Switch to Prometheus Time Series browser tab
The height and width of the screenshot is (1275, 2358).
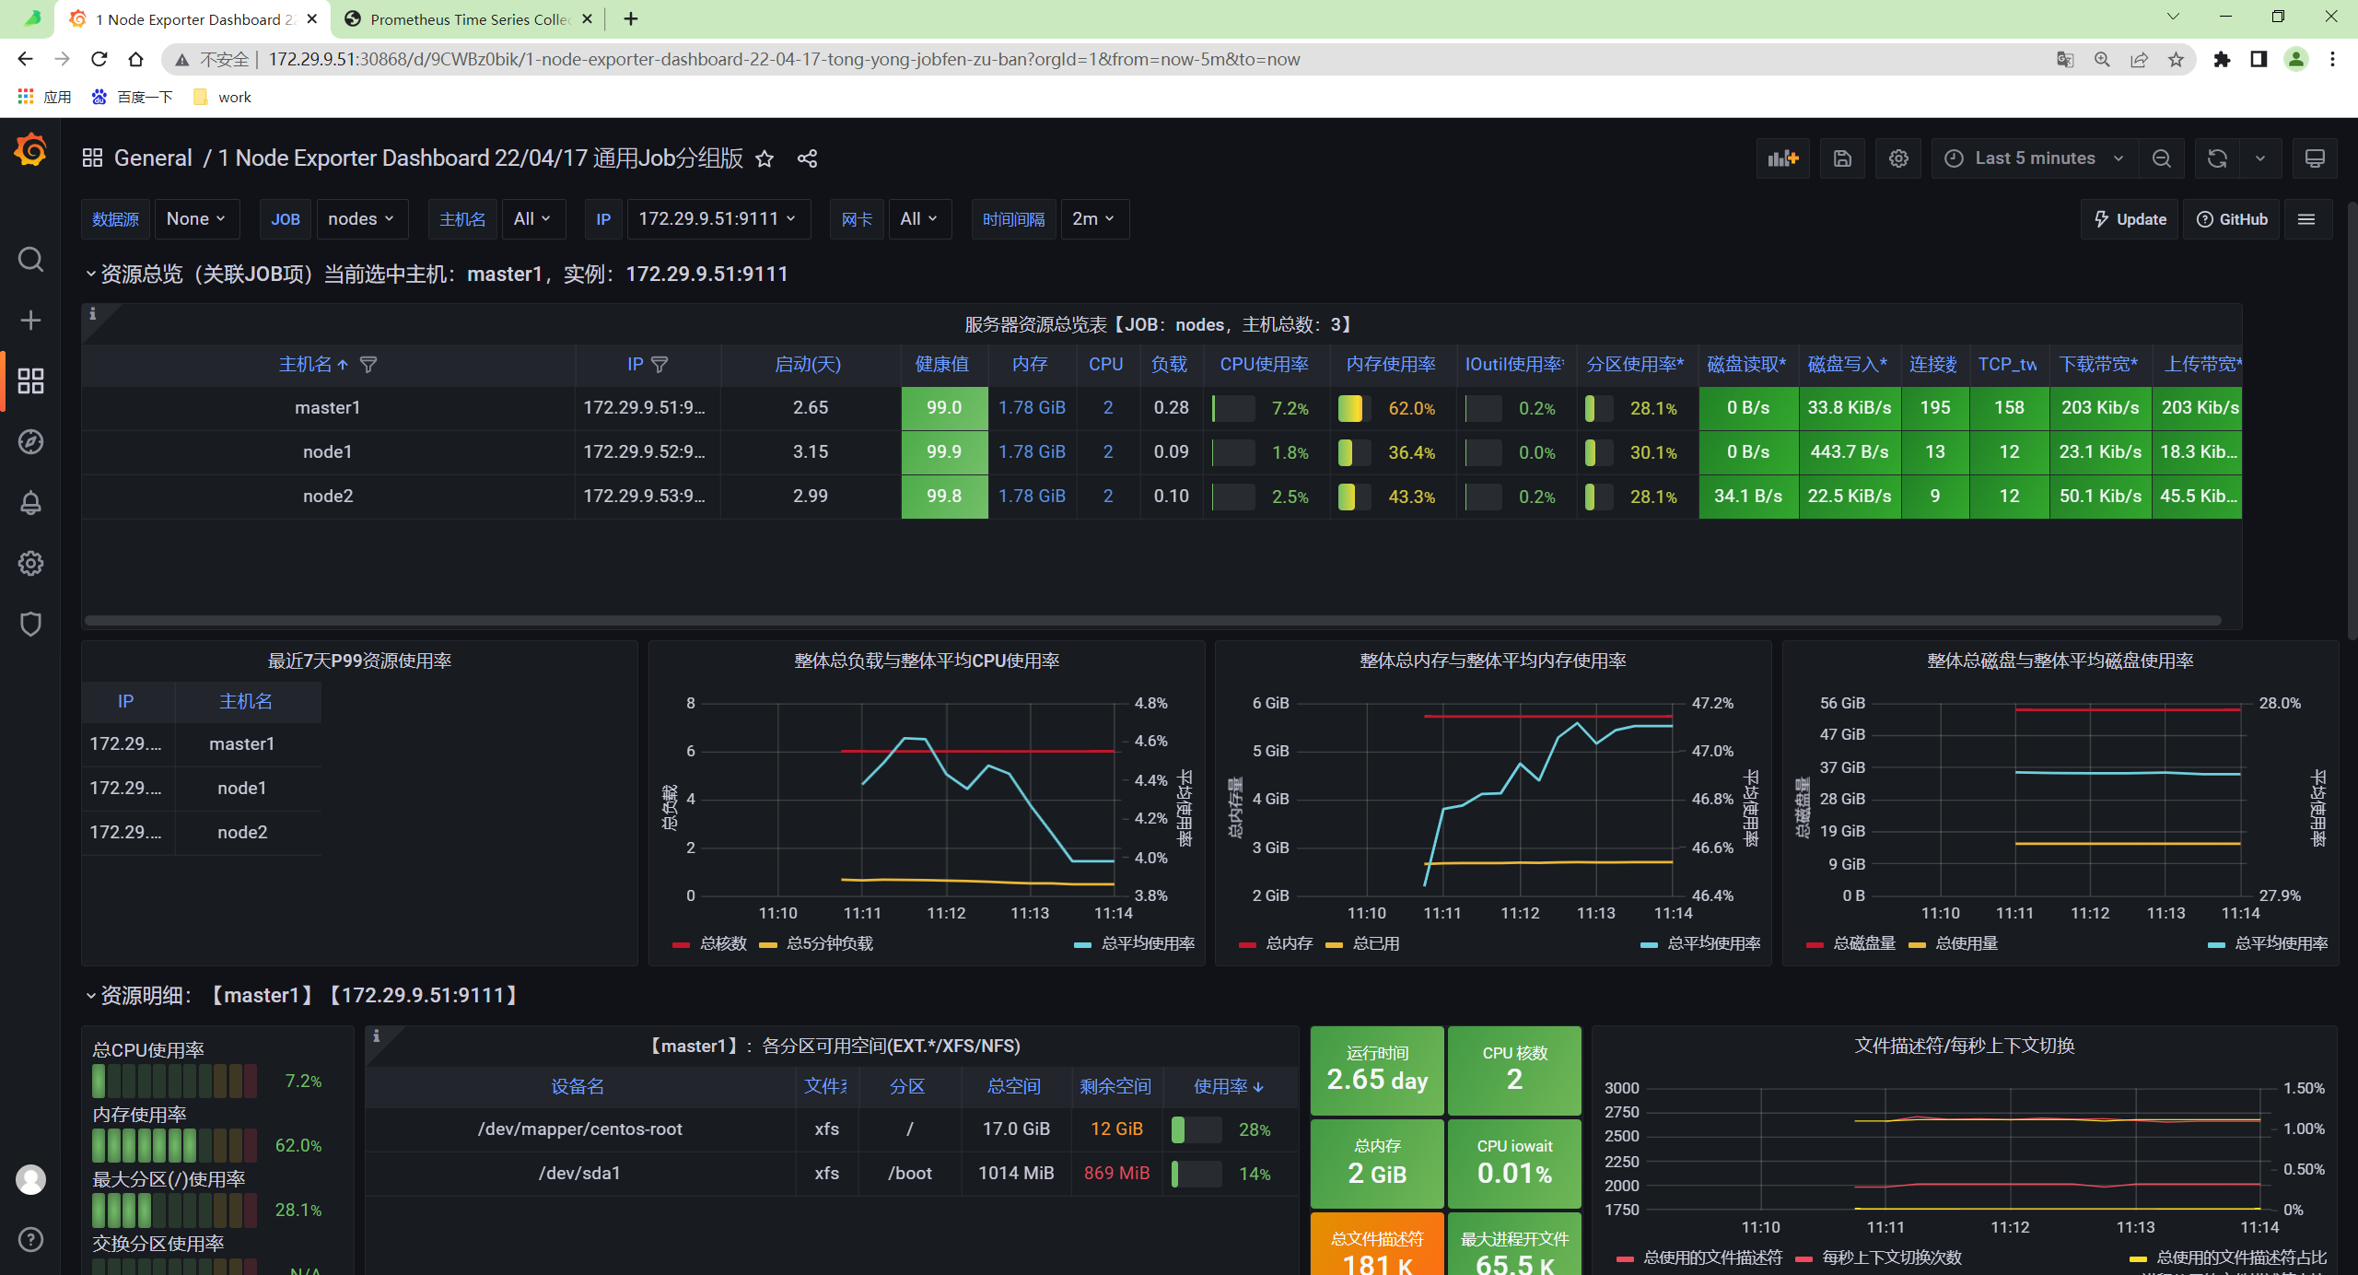[x=470, y=19]
